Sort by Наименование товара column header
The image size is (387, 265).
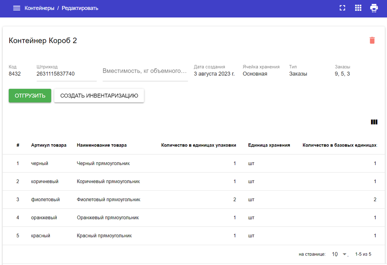102,145
